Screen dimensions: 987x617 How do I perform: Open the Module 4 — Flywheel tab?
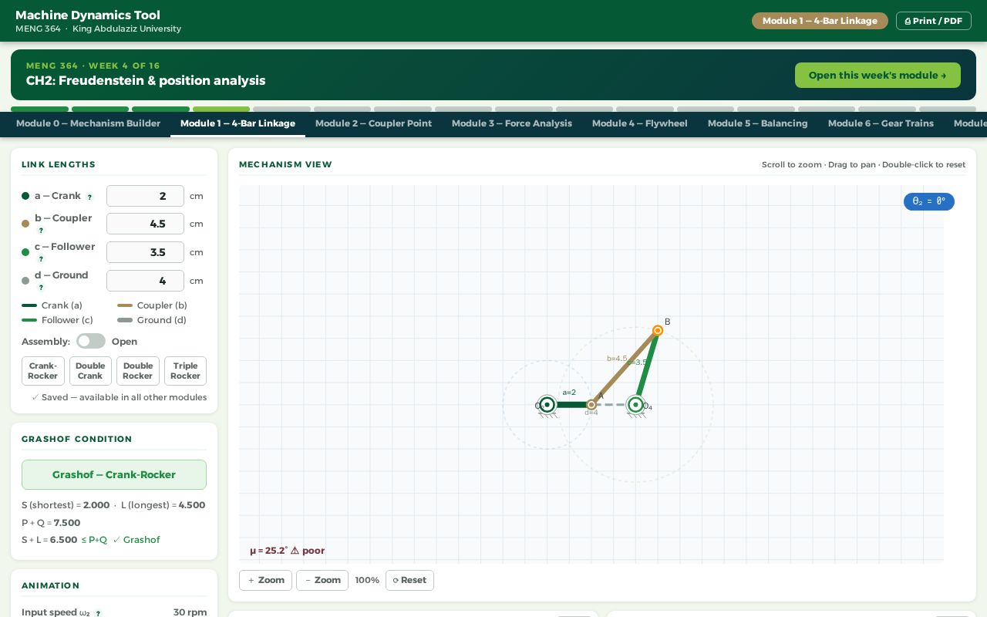tap(639, 123)
